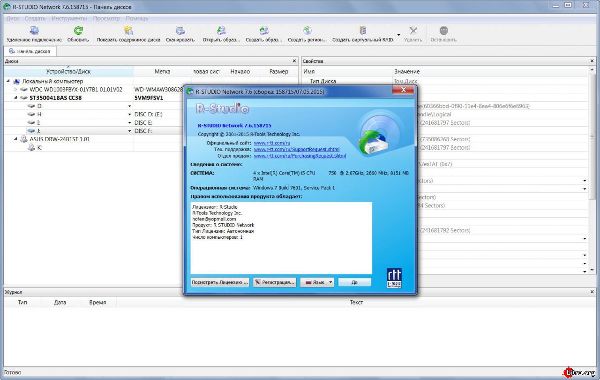Click the Registration (Регистрация) button
This screenshot has width=600, height=380.
tap(275, 282)
